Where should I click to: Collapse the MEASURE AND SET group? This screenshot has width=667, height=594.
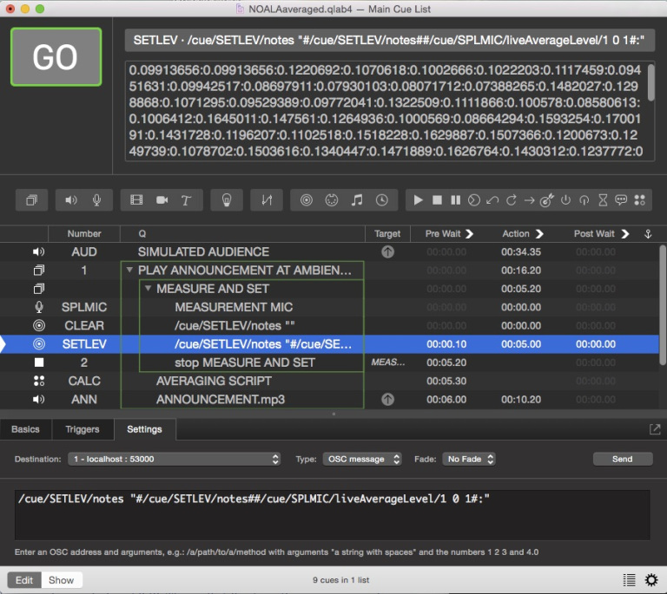[149, 289]
